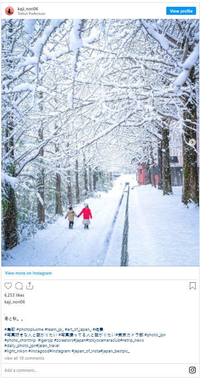Advance to next photo with the arrow
This screenshot has width=201, height=379.
coord(192,142)
